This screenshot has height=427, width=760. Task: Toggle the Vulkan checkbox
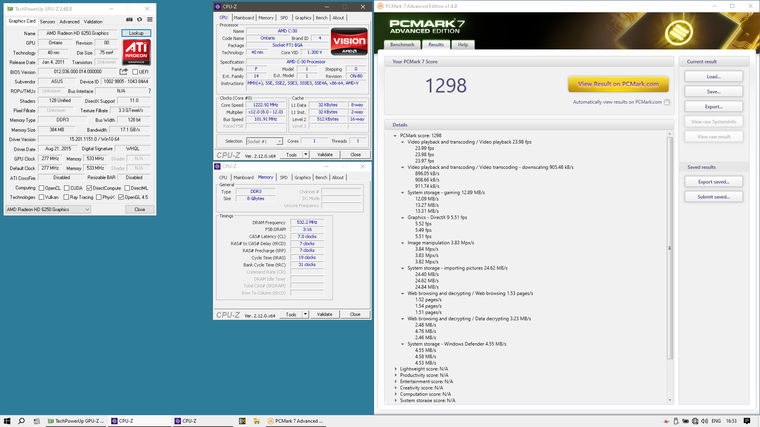pos(41,197)
